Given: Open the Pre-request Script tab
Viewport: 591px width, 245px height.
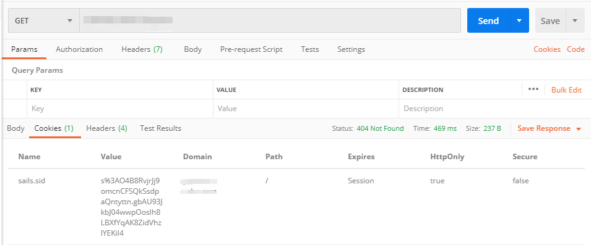Looking at the screenshot, I should point(251,49).
